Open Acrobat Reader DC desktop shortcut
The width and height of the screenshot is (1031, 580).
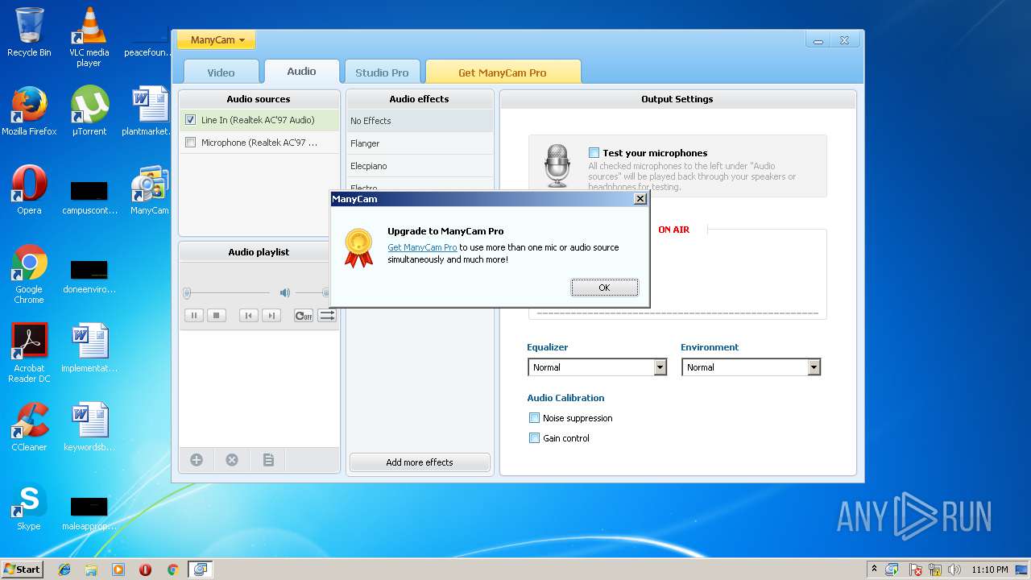point(29,353)
